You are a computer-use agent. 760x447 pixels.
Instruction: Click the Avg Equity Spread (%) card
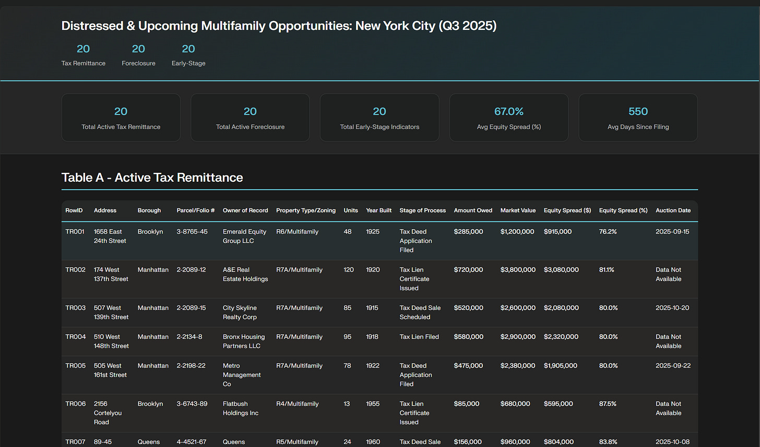point(509,117)
